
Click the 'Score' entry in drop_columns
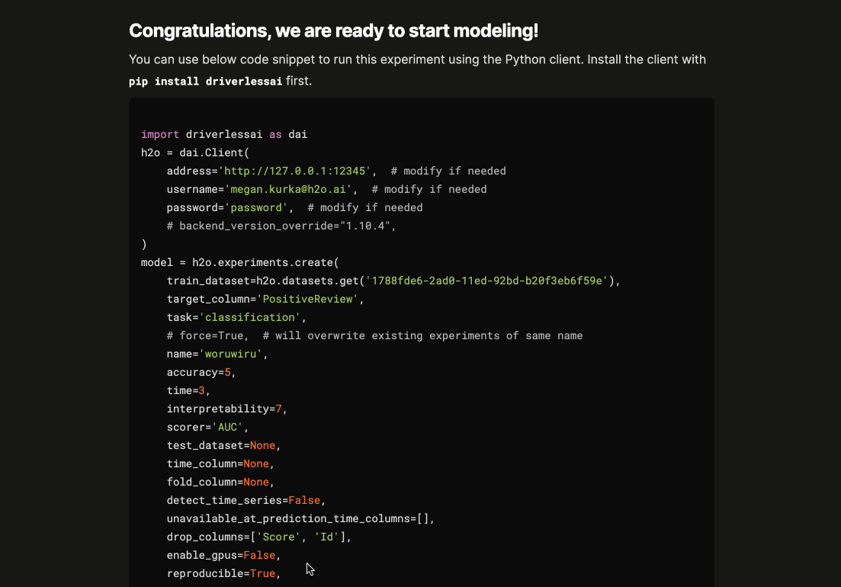(281, 537)
